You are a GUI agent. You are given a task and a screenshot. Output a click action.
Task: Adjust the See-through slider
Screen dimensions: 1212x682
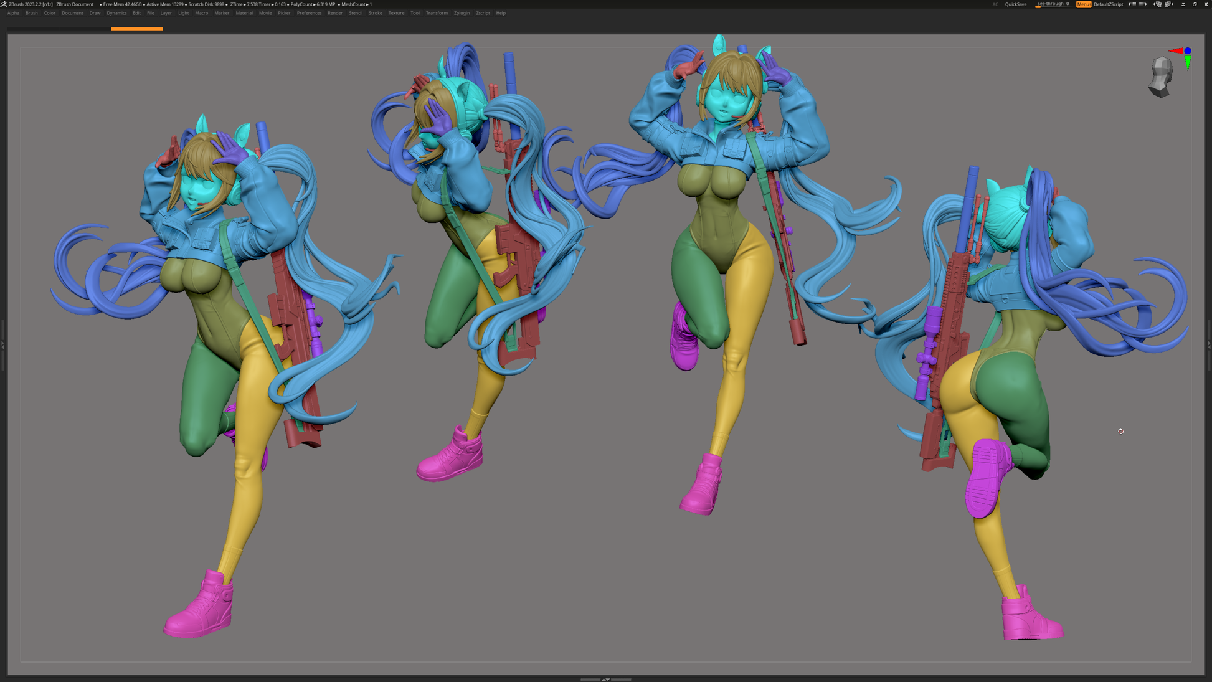[1053, 4]
